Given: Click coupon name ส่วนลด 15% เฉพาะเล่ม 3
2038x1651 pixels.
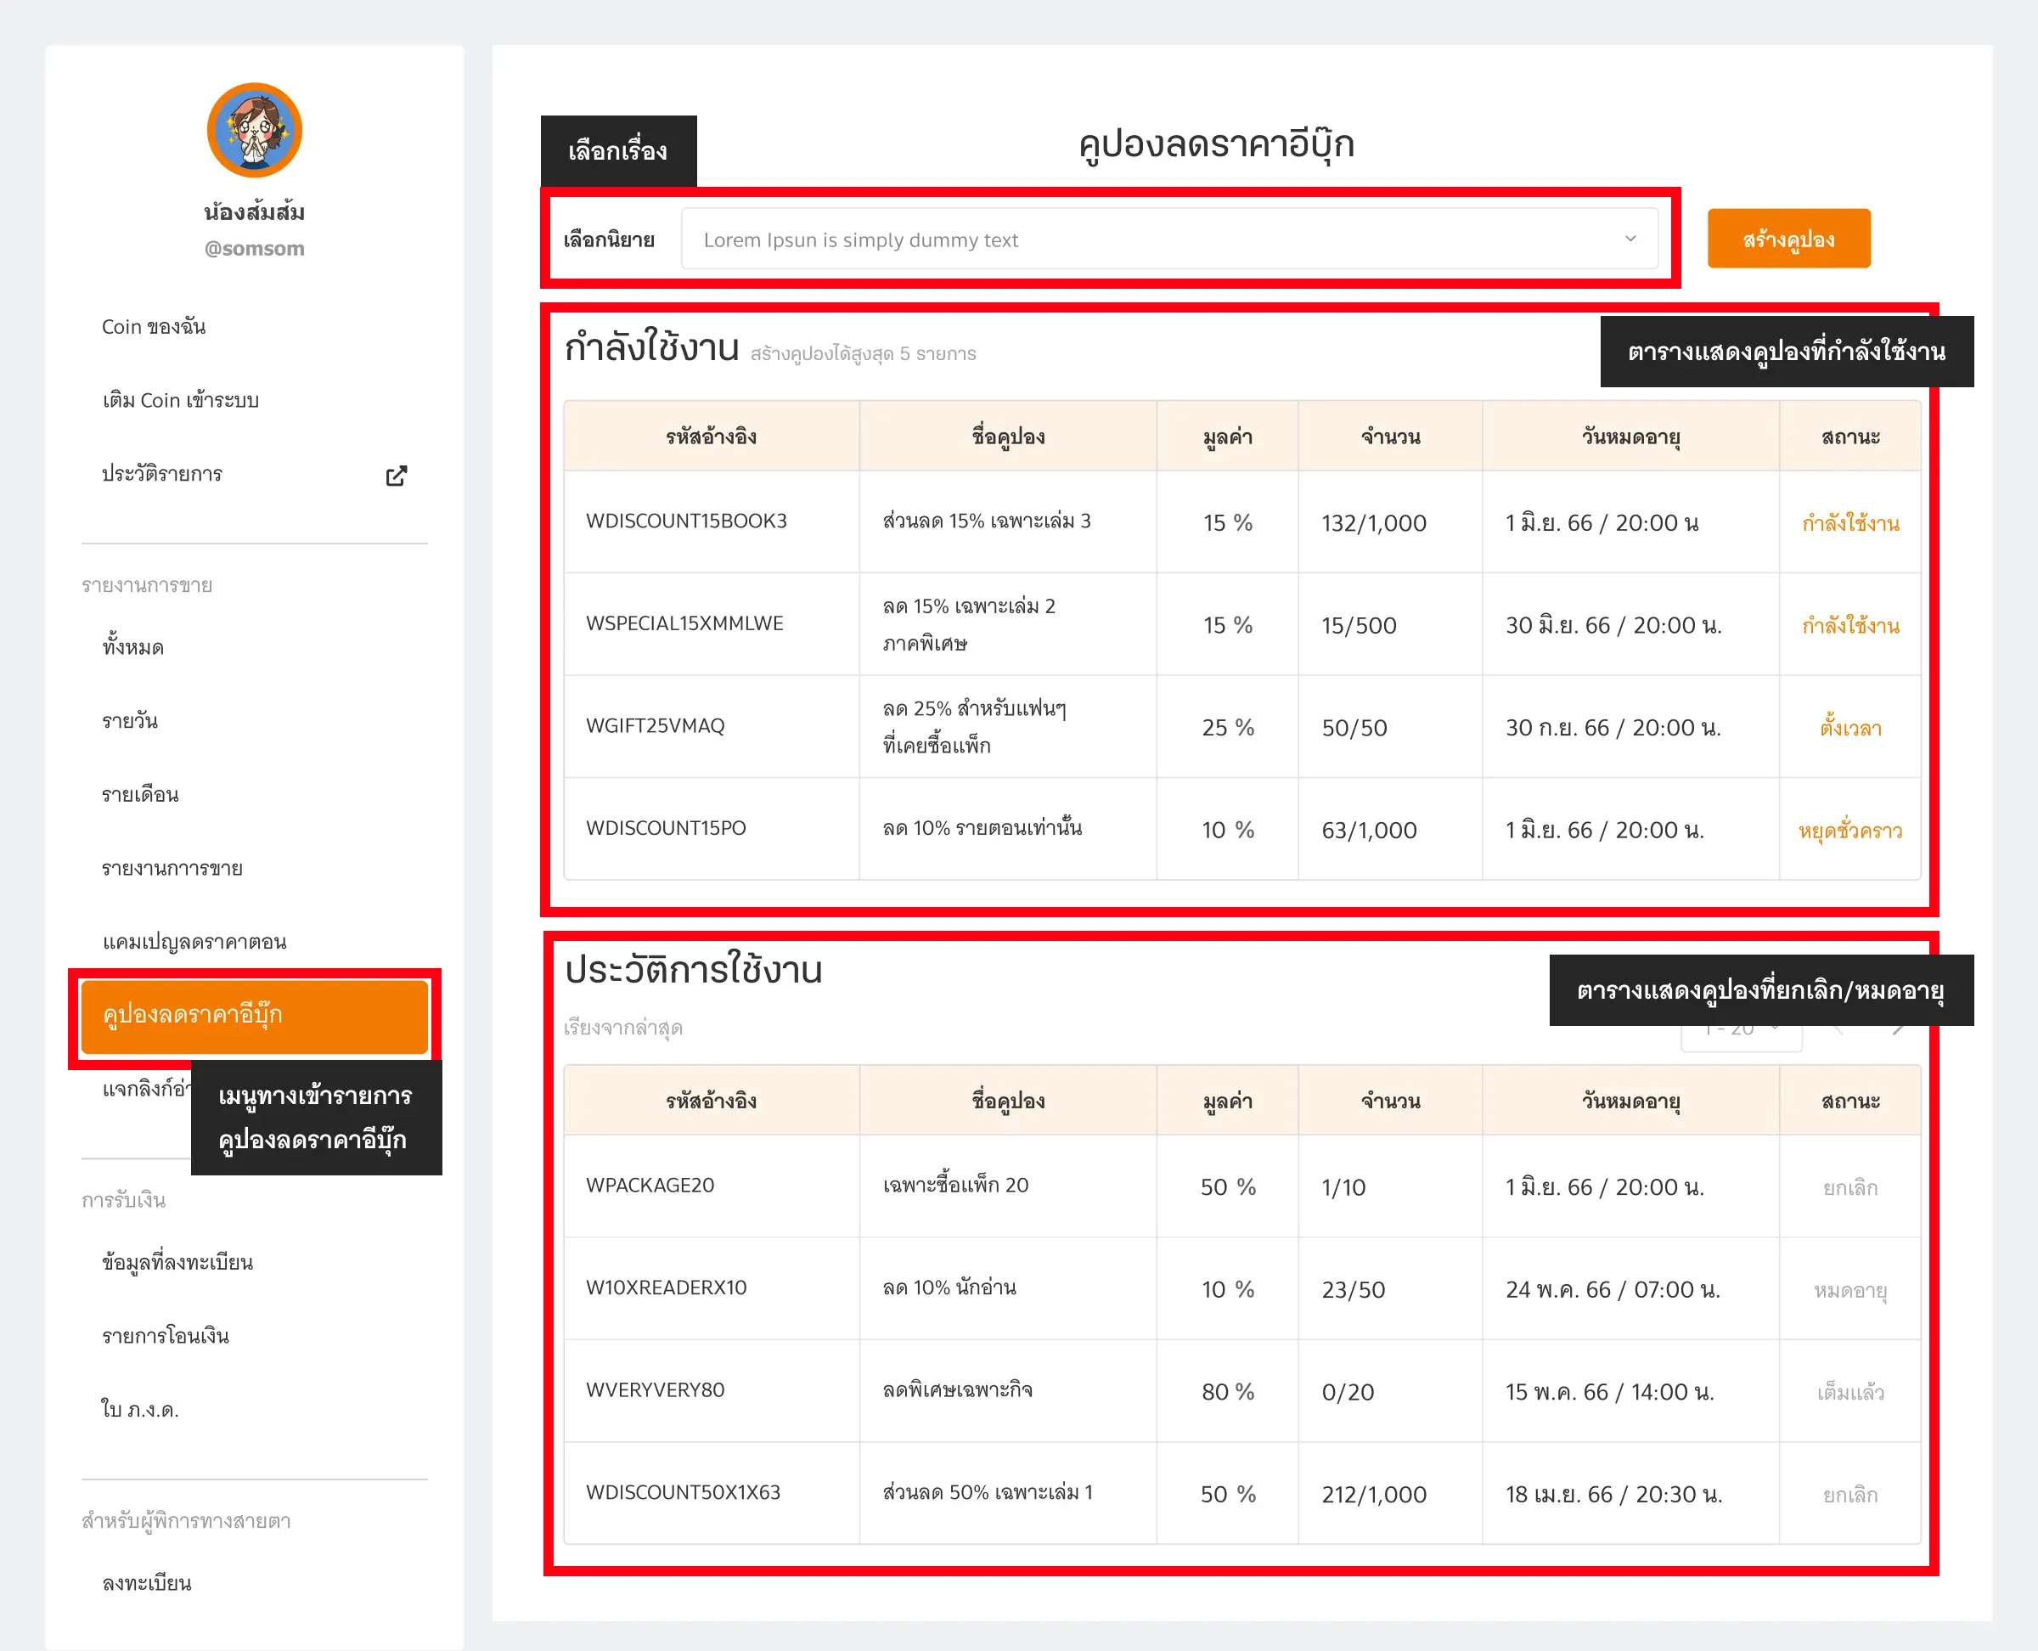Looking at the screenshot, I should click(986, 521).
